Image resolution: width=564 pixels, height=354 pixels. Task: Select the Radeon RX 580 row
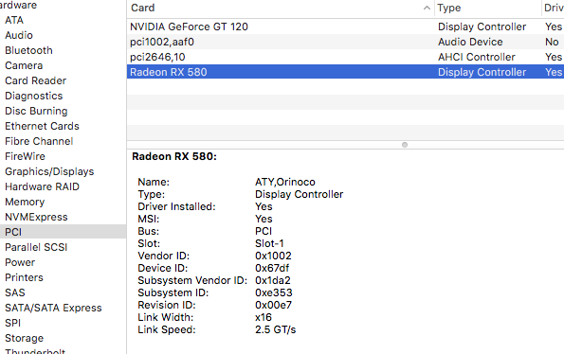[345, 72]
